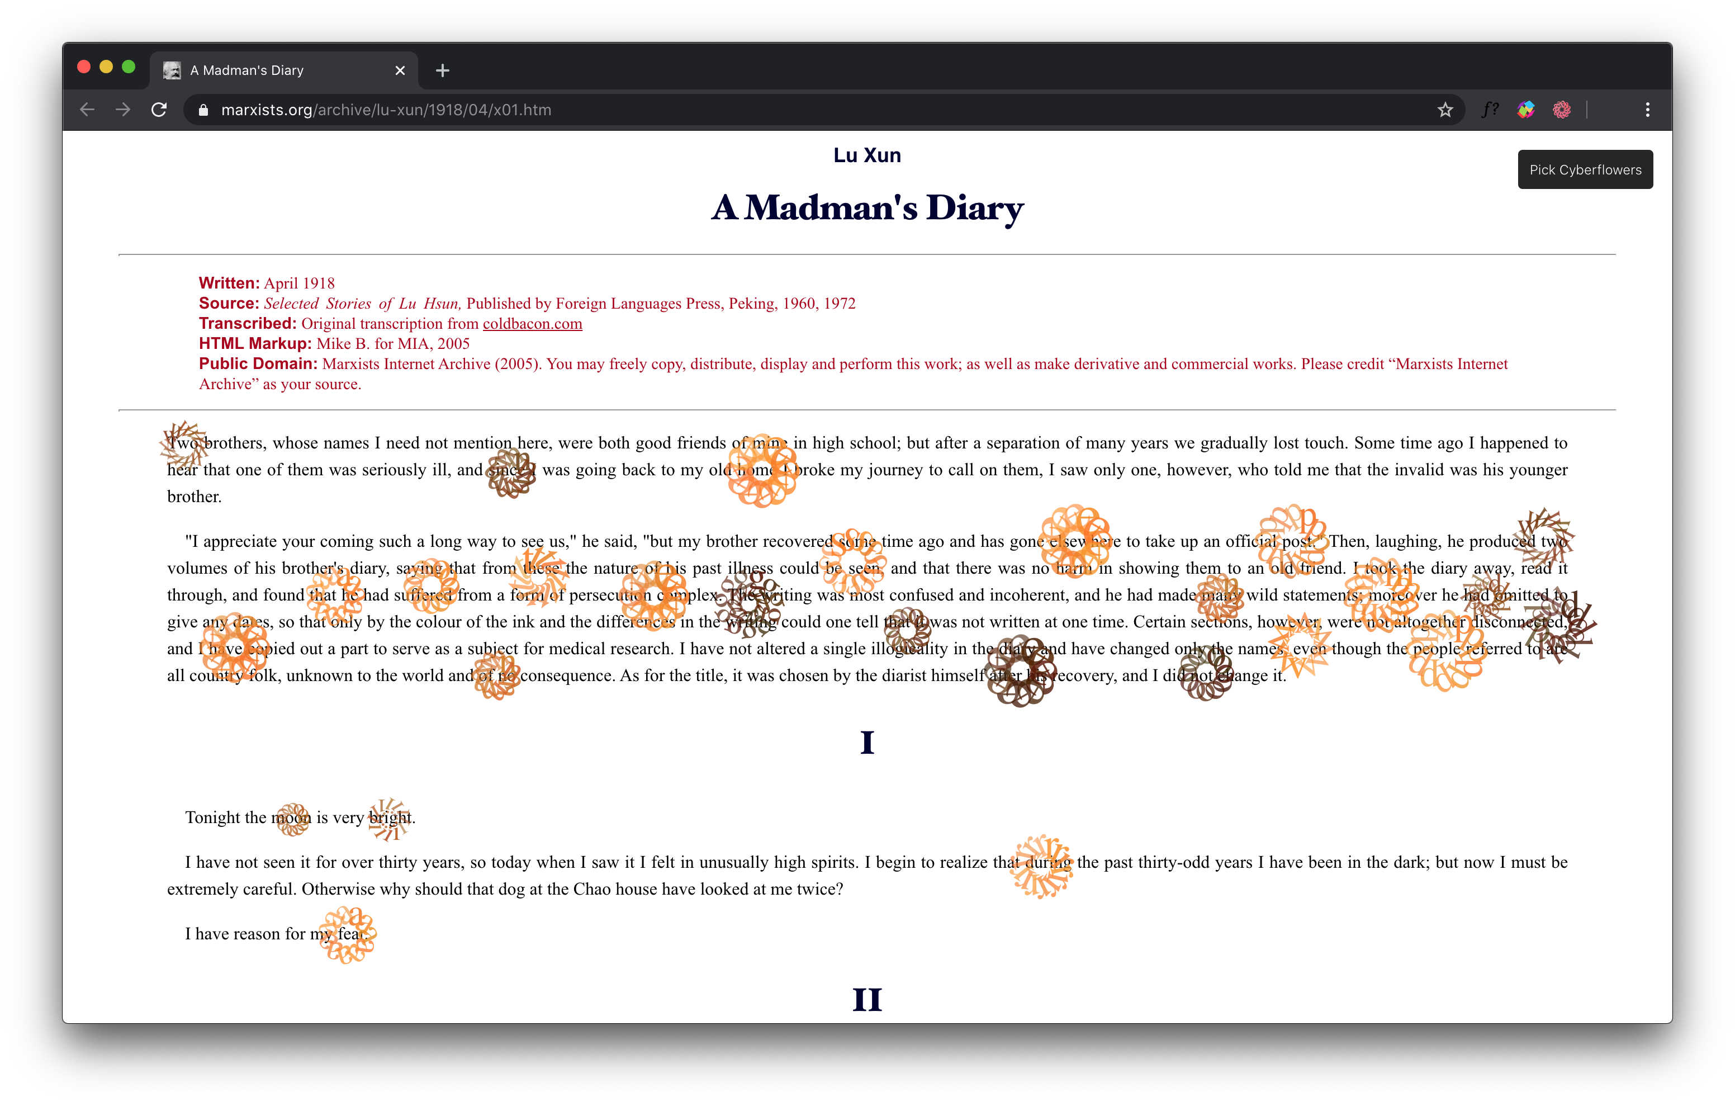View site security lock info
Screen dimensions: 1735x1106
203,110
